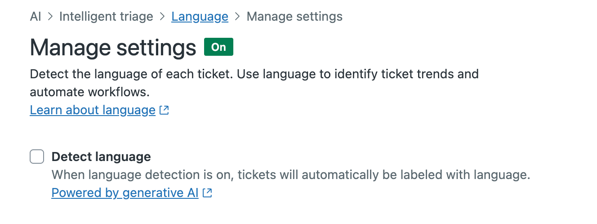Viewport: 597px width, 224px height.
Task: Click the external-link icon beside Powered by generative AI
Action: point(207,193)
